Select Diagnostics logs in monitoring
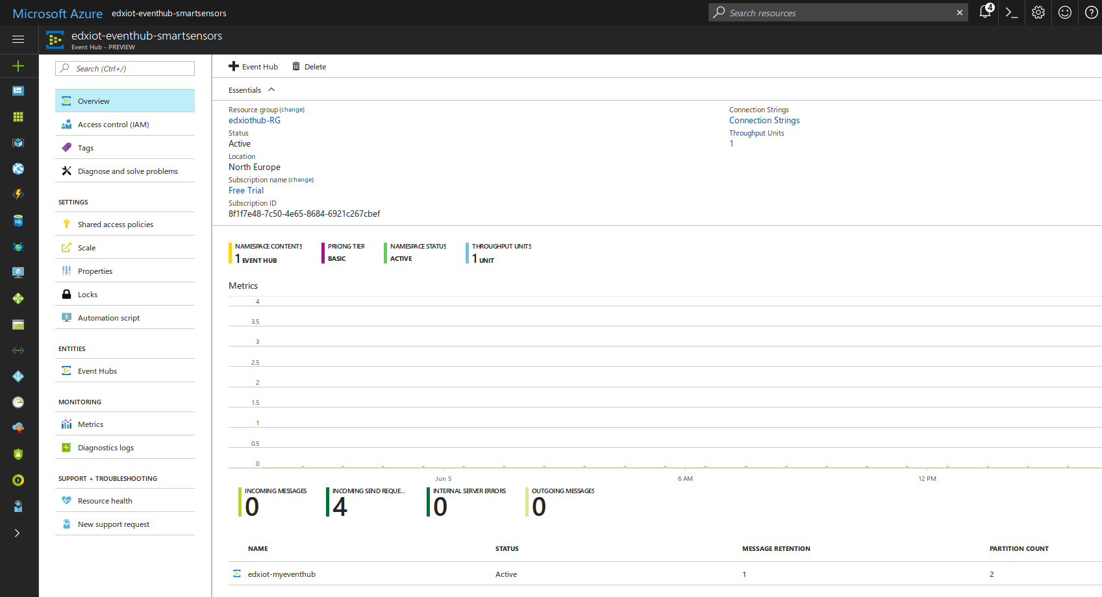This screenshot has width=1102, height=597. (x=125, y=447)
